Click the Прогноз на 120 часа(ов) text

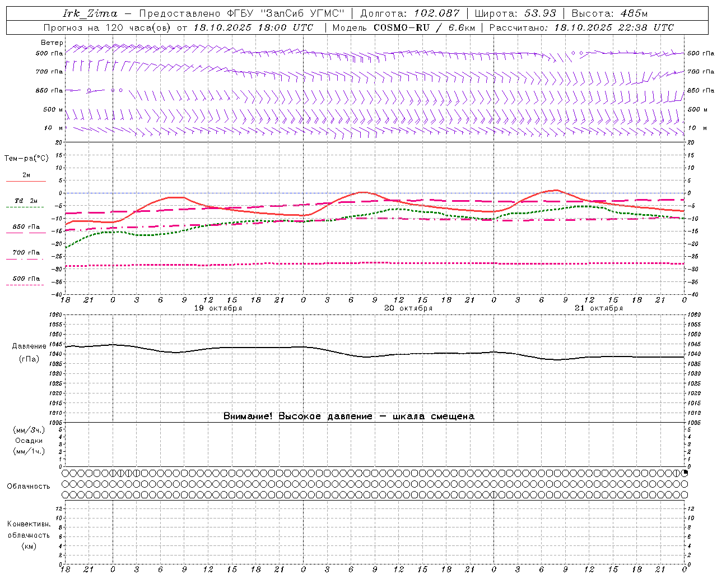[x=108, y=27]
